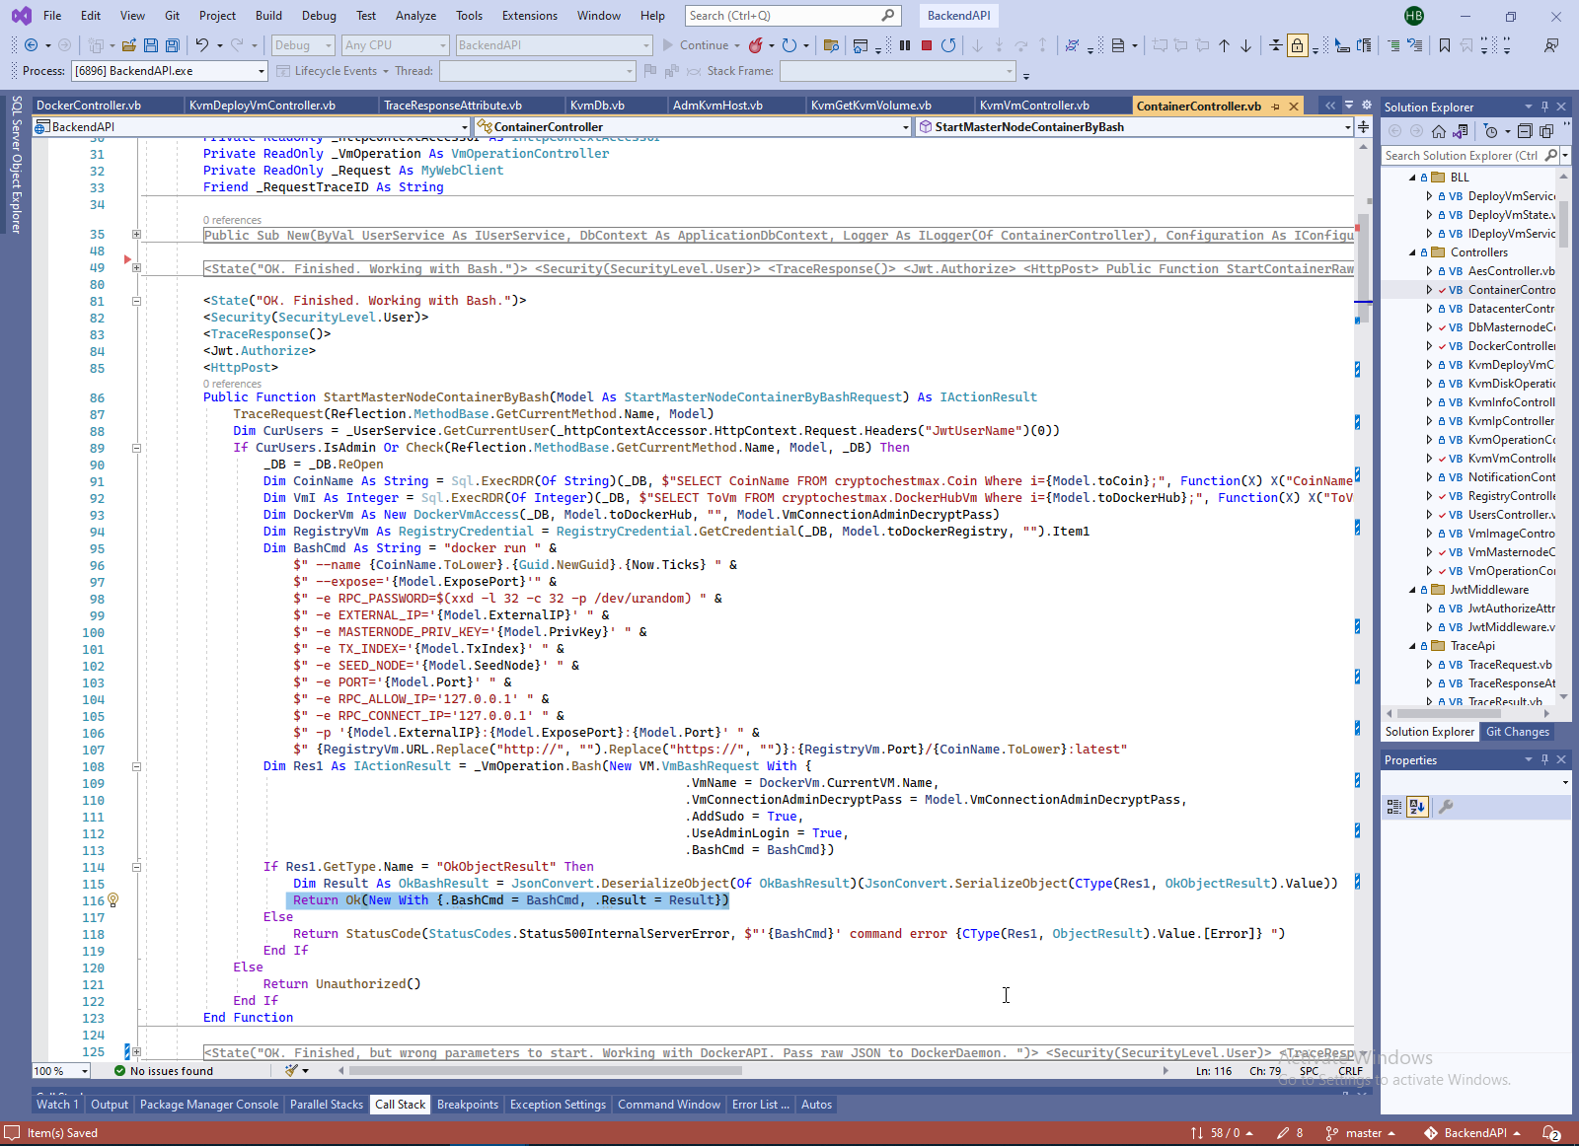The height and width of the screenshot is (1146, 1579).
Task: Open the Extensions menu
Action: pos(530,16)
